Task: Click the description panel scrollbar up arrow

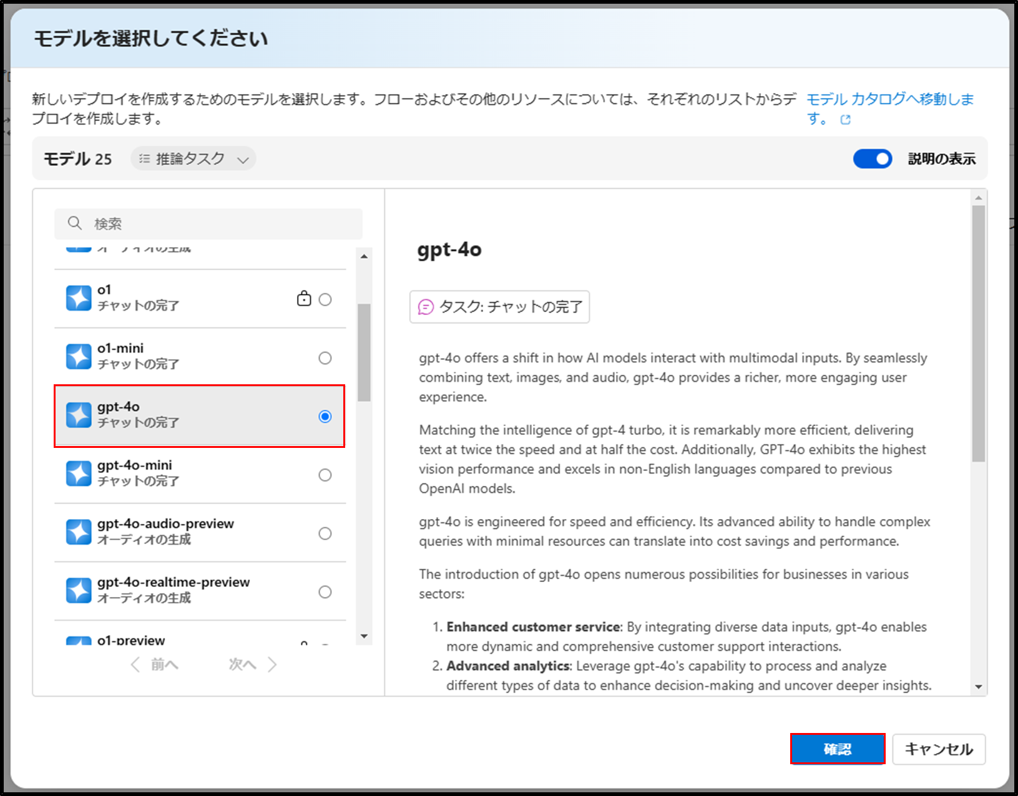Action: point(978,198)
